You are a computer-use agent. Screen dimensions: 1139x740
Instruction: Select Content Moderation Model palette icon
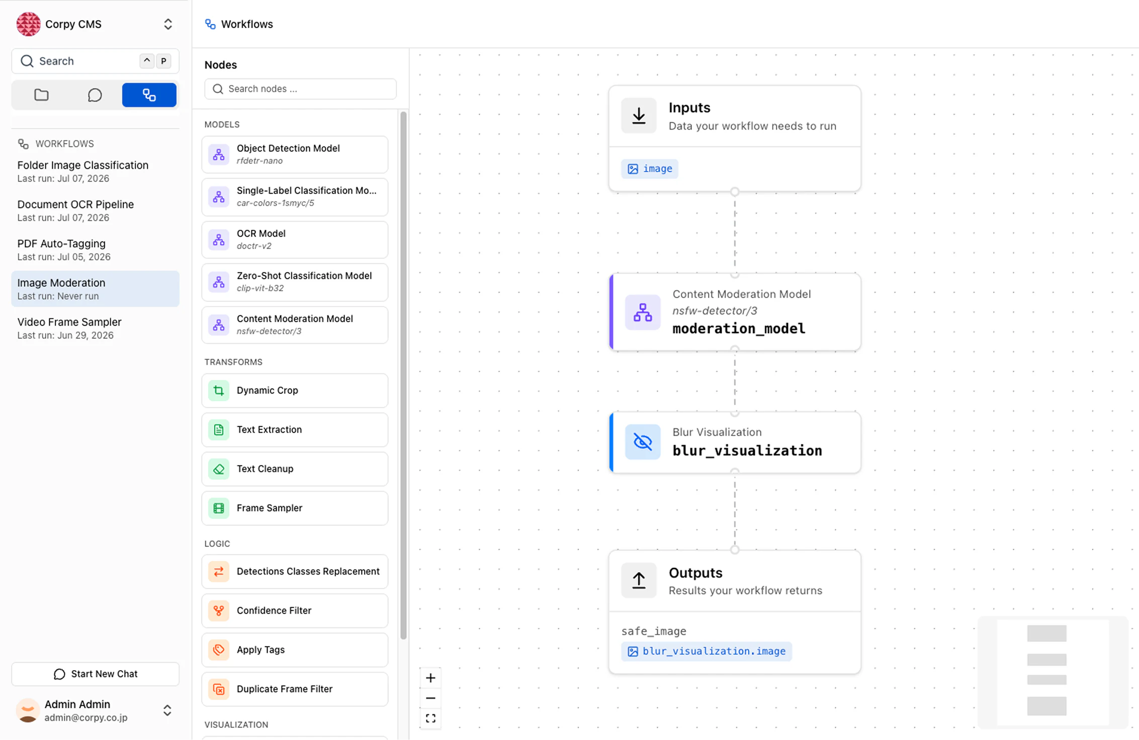219,325
